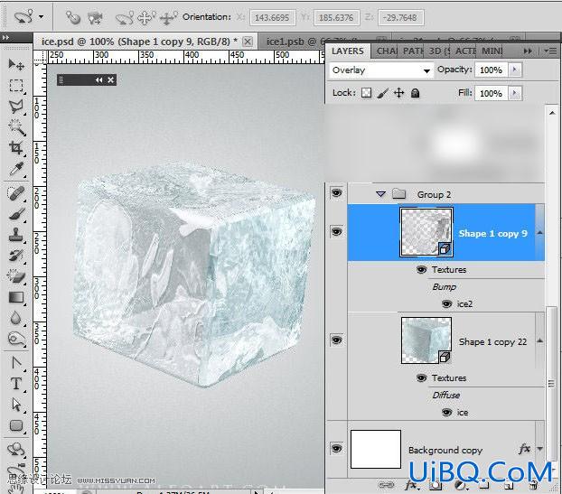The height and width of the screenshot is (494, 562).
Task: Collapse Shape 1 copy 22 texture list
Action: (539, 341)
